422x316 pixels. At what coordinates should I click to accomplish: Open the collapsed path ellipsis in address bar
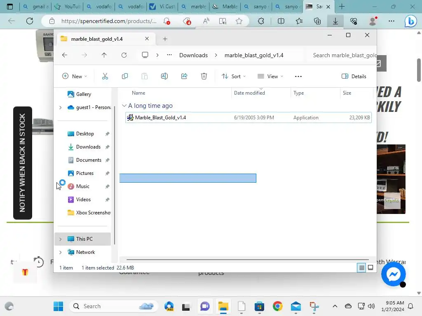point(169,55)
